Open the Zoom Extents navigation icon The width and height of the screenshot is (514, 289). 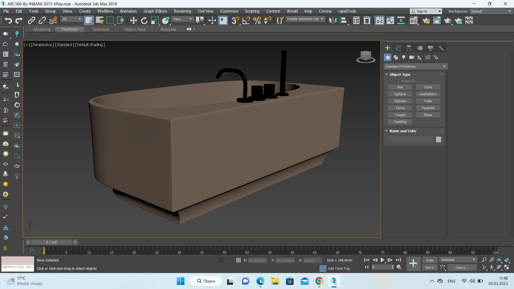[499, 260]
